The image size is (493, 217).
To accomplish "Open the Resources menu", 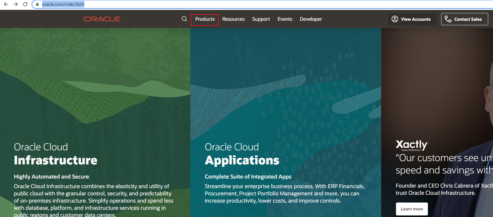I will 233,19.
